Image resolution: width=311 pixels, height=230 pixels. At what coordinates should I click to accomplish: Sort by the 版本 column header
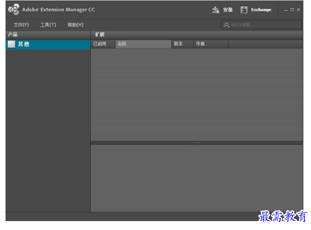point(183,44)
